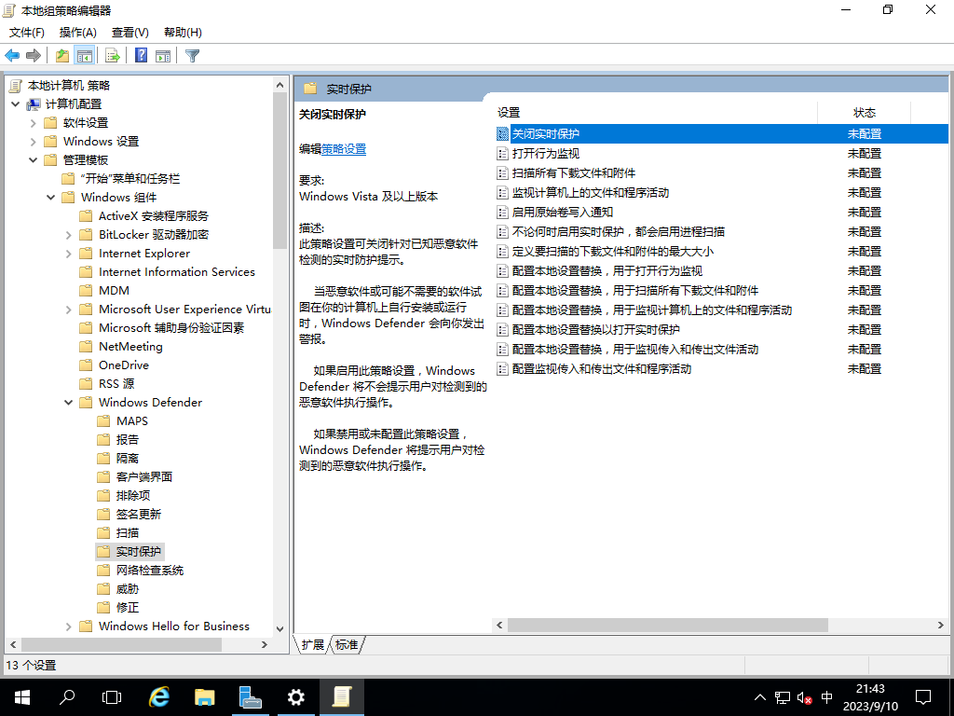
Task: Open the 查看(V) menu
Action: (130, 33)
